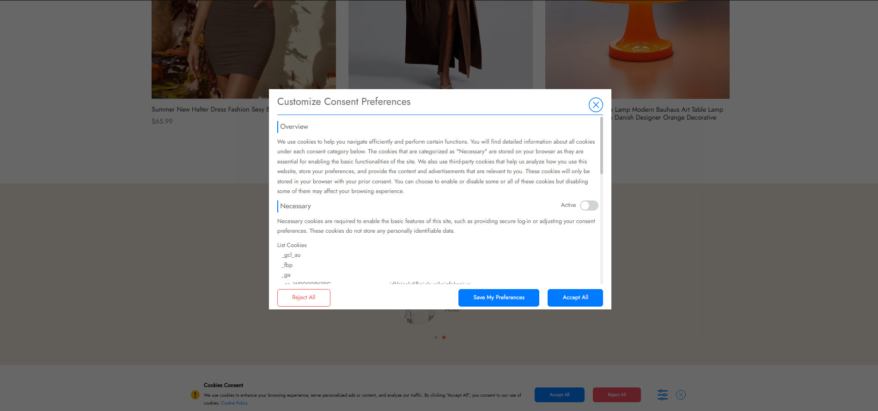Screen dimensions: 878x411
Task: Click Reject All in the consent dialog
Action: pyautogui.click(x=304, y=297)
